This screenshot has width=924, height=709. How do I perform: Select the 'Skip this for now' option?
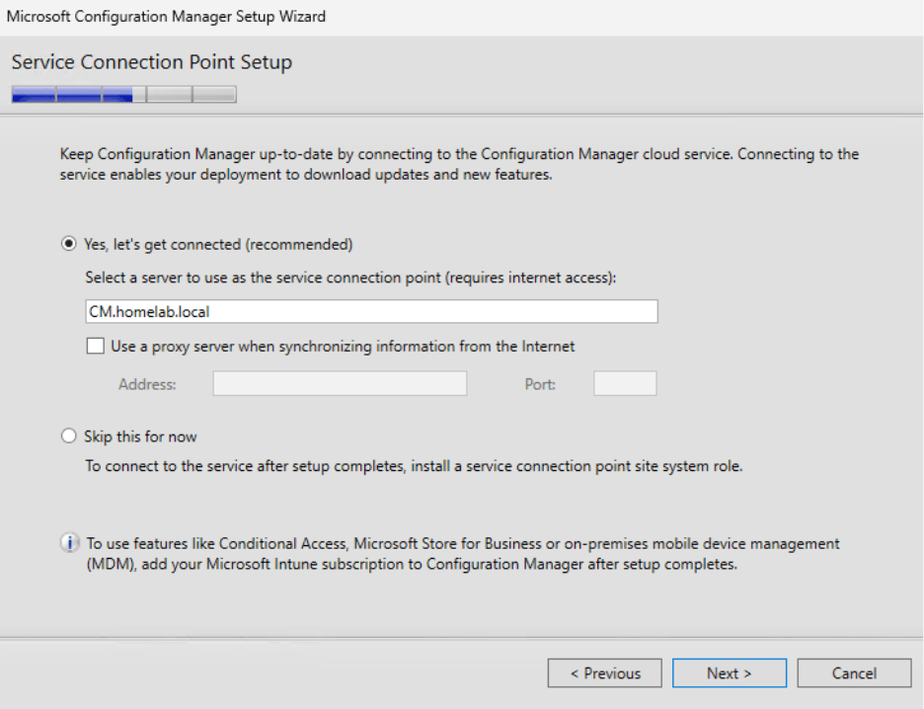coord(68,435)
